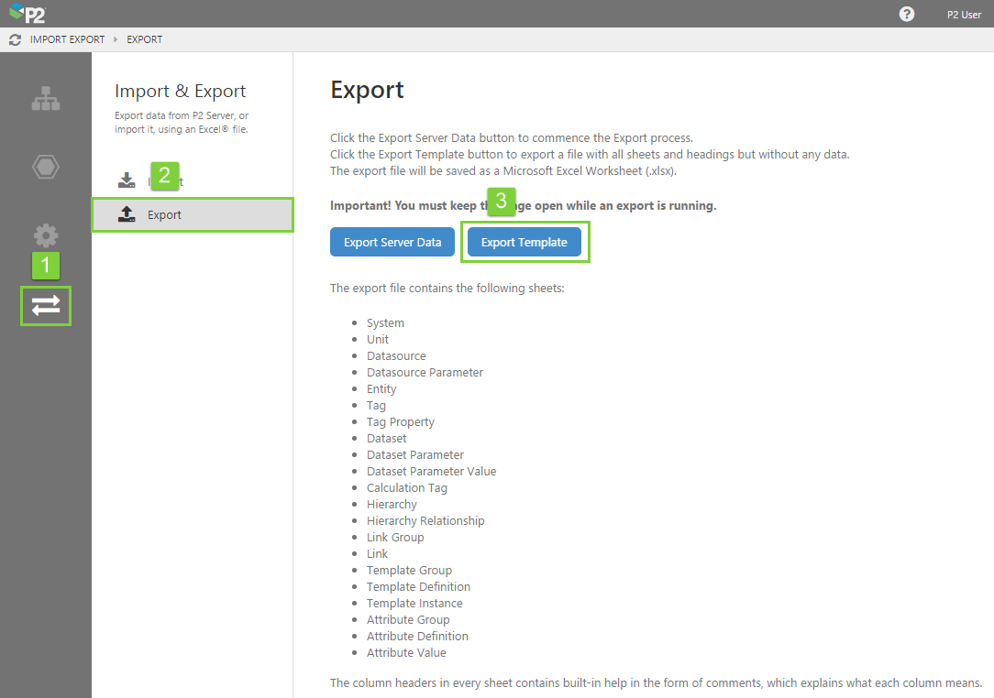Click the green number 1 badge
The height and width of the screenshot is (698, 994).
[46, 266]
